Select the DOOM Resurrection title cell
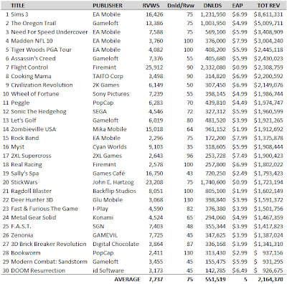The height and width of the screenshot is (284, 287). (38, 270)
